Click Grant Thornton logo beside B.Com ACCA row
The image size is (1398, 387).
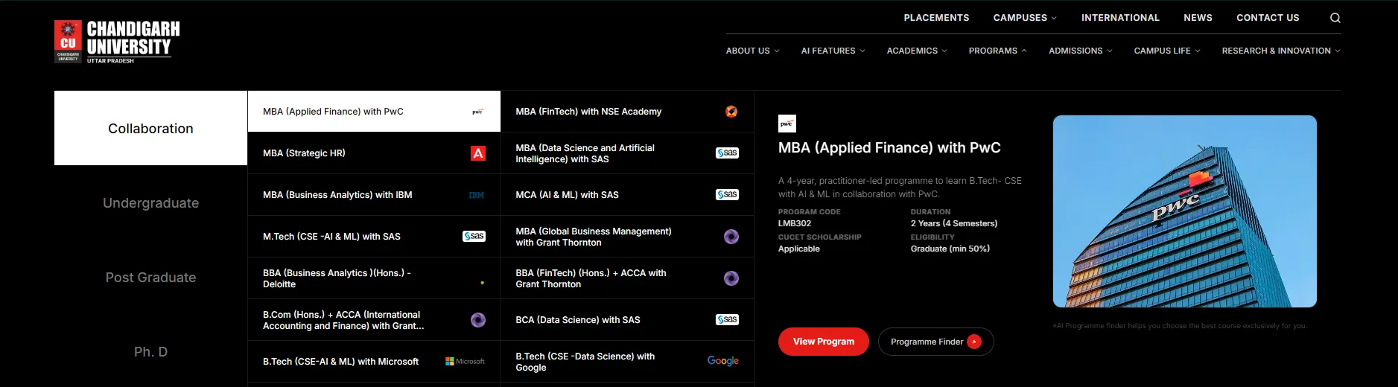tap(478, 320)
